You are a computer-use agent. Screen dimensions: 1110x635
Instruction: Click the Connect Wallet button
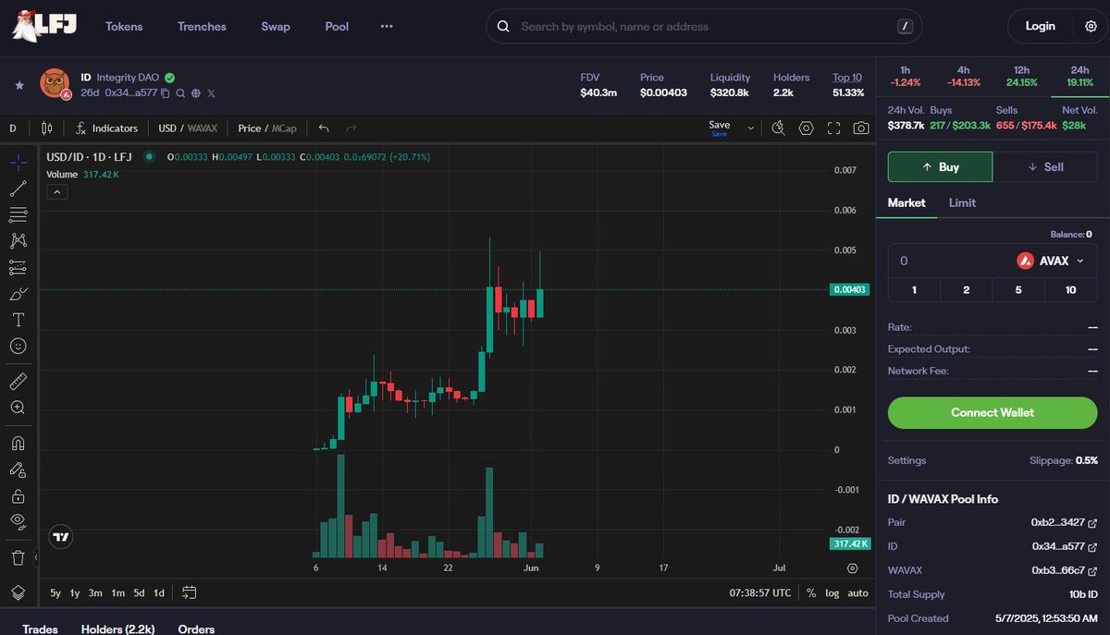pyautogui.click(x=993, y=412)
